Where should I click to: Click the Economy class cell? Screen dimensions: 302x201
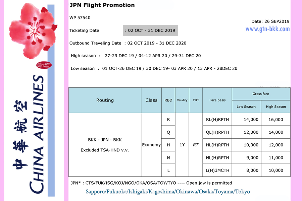(x=151, y=145)
